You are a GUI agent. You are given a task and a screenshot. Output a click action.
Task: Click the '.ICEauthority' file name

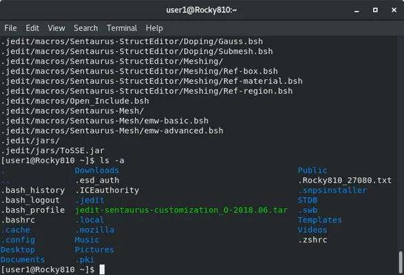point(107,190)
